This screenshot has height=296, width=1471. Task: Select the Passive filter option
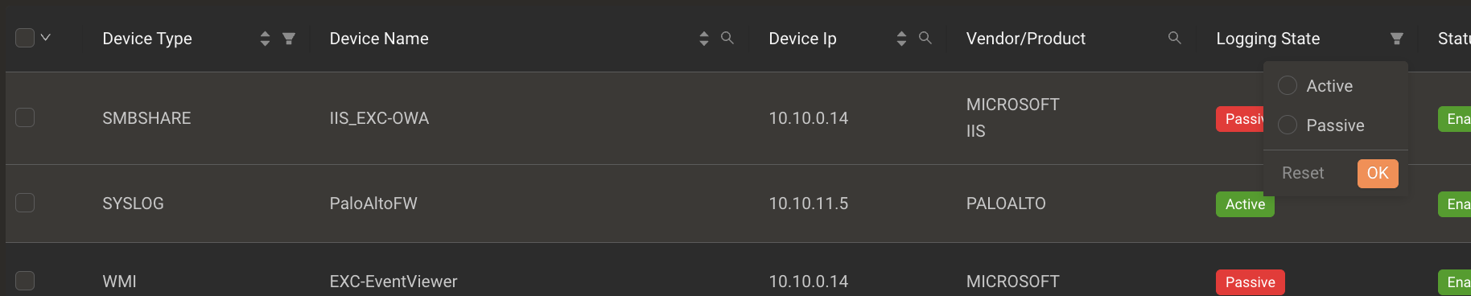[x=1321, y=125]
